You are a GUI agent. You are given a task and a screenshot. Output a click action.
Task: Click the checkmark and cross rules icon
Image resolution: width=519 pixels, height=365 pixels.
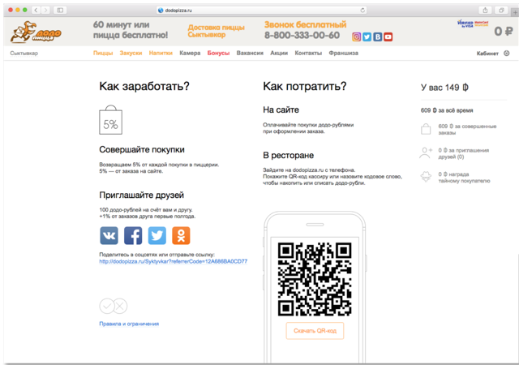coord(114,306)
